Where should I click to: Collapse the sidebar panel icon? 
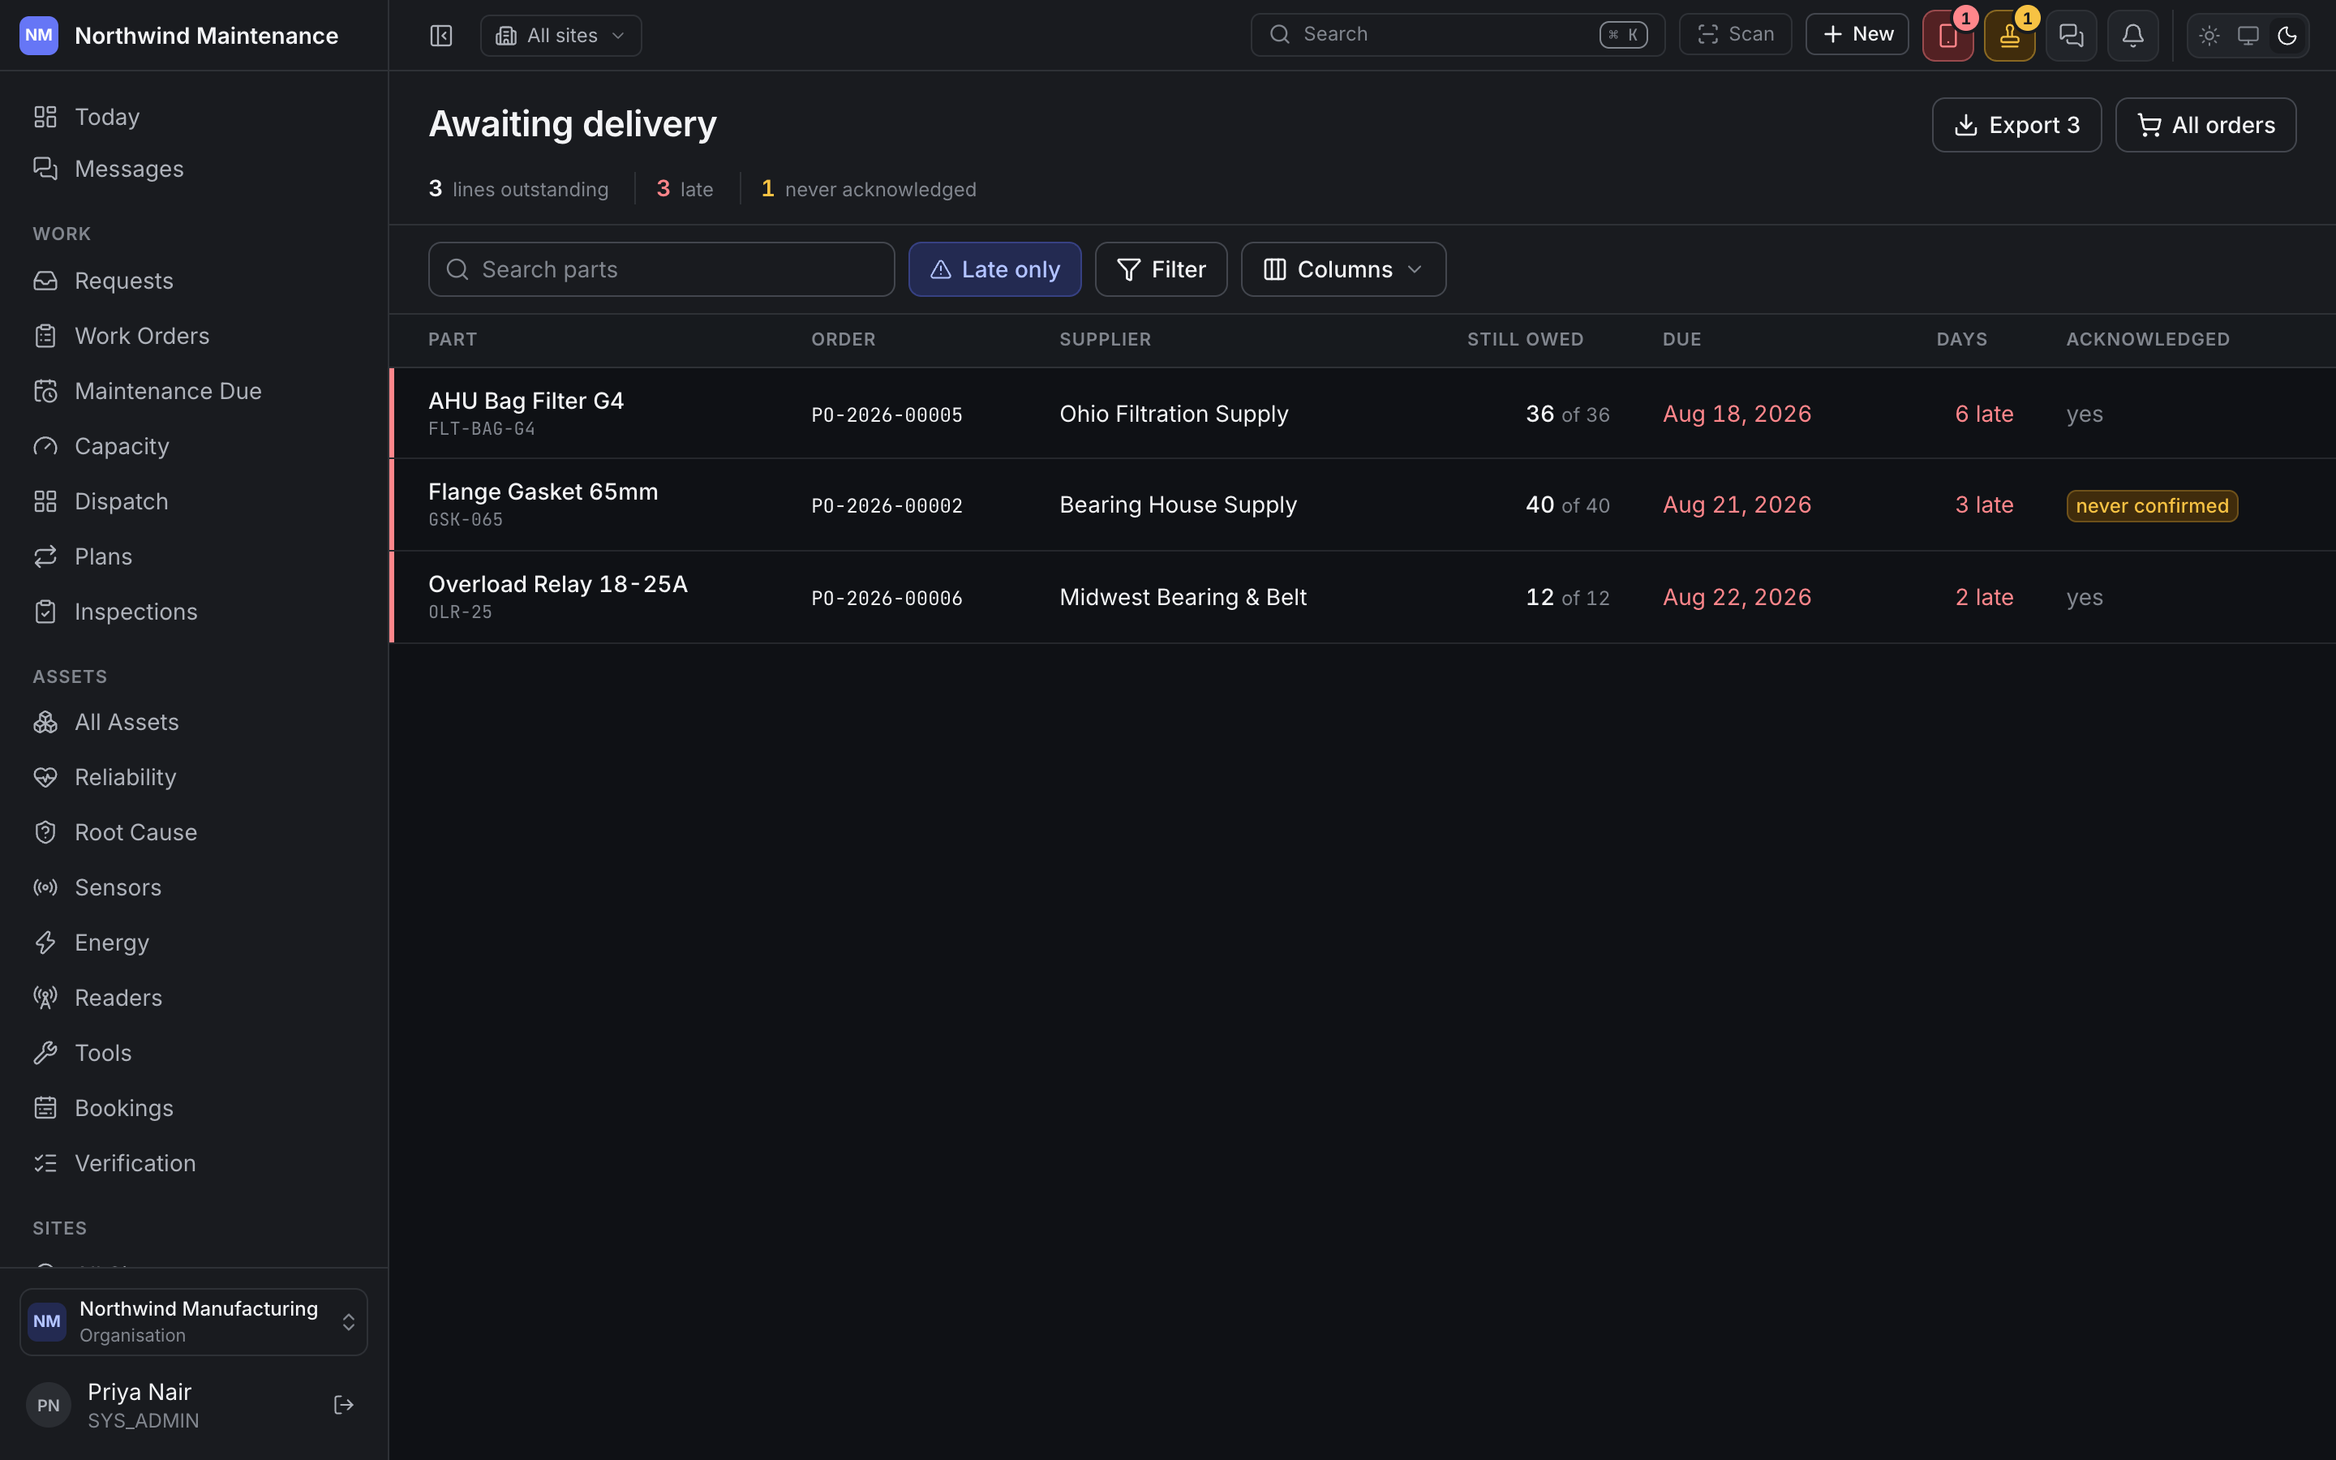[441, 36]
